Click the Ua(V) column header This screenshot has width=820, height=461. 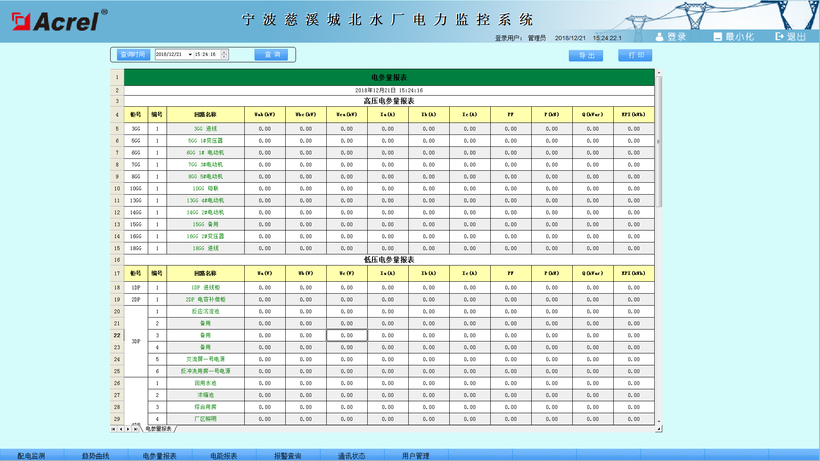coord(265,274)
